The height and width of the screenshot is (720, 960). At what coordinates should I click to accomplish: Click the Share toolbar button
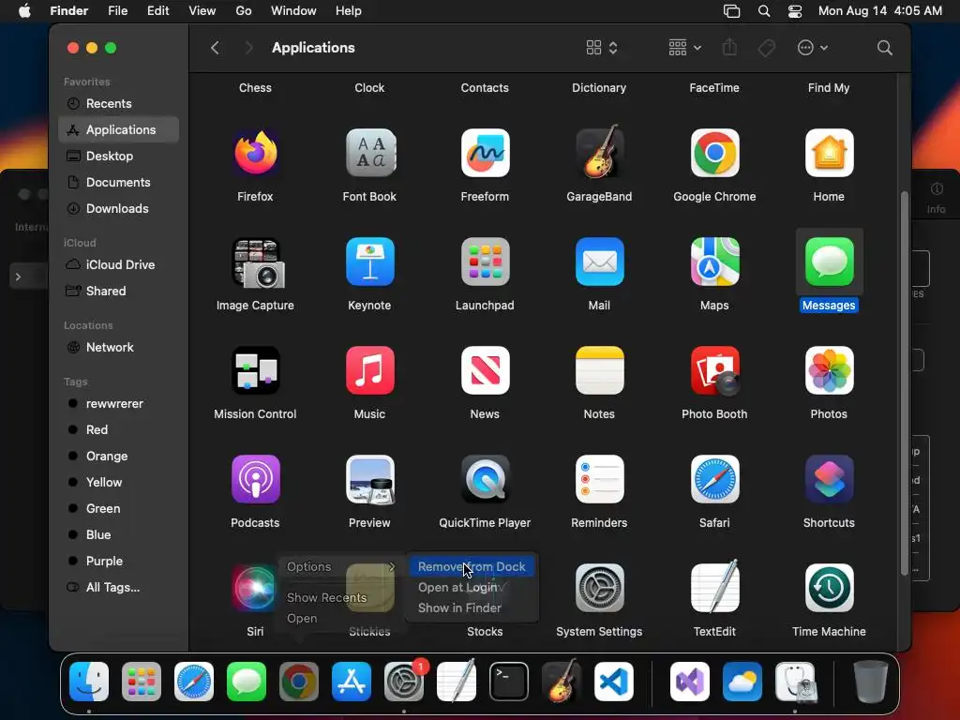729,47
